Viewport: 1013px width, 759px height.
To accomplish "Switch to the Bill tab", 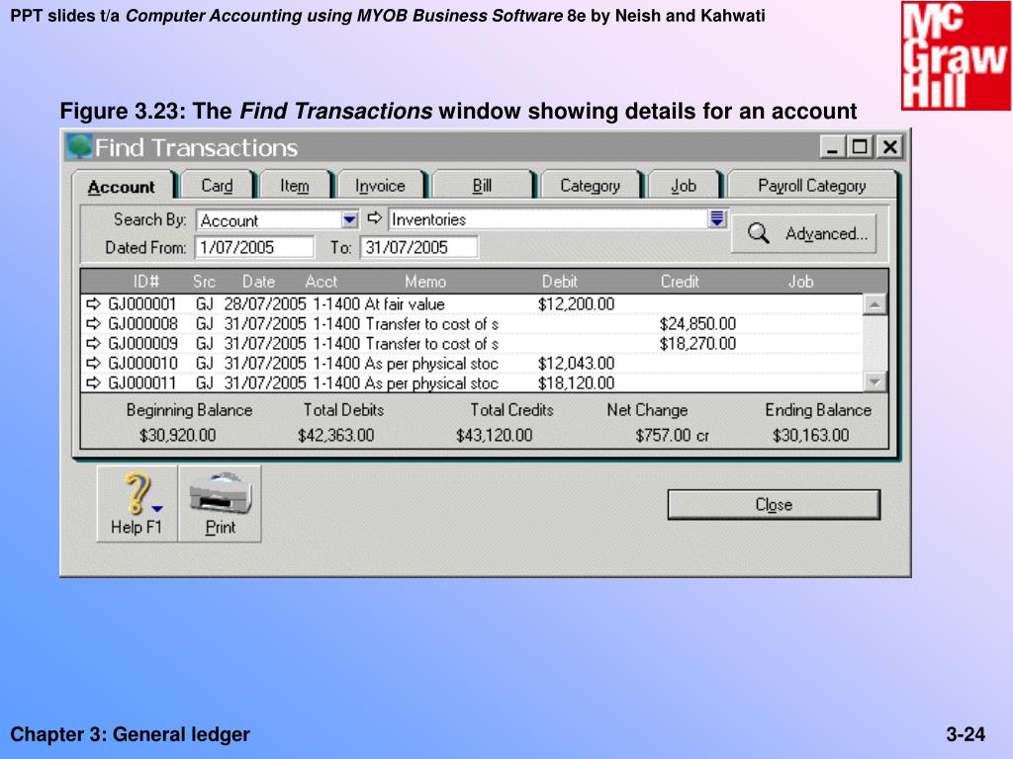I will [x=482, y=186].
